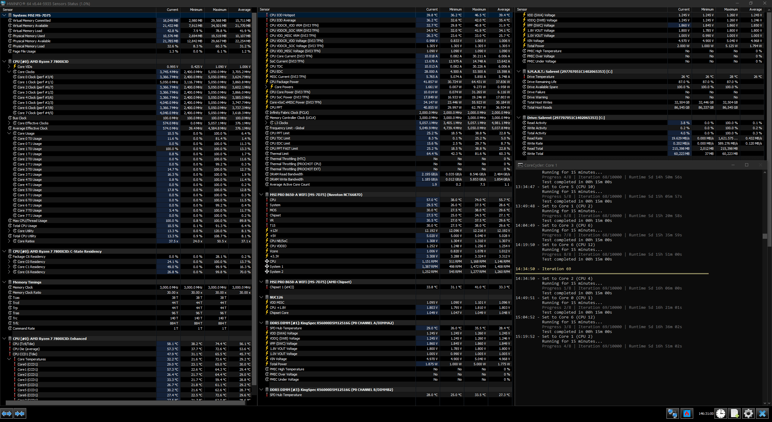Viewport: 772px width, 422px height.
Task: Click the Maximum column header in left panel
Action: click(219, 10)
